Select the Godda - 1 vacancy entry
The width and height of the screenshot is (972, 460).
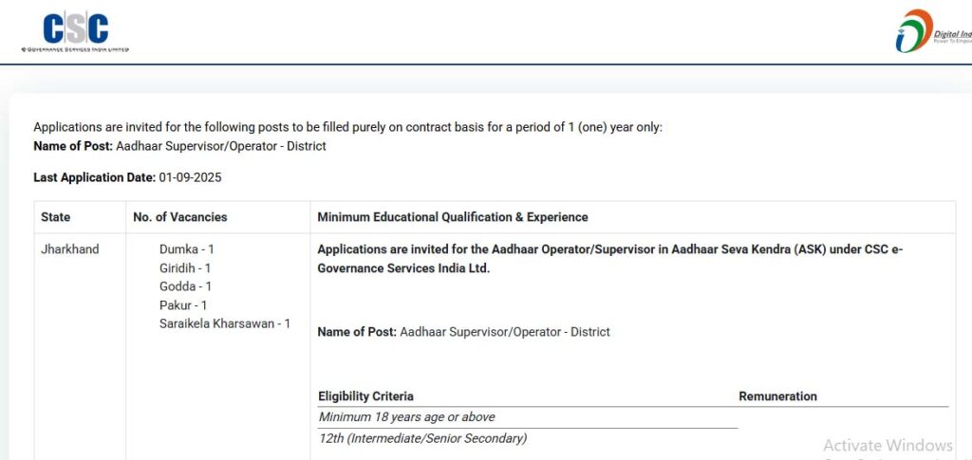[x=185, y=286]
